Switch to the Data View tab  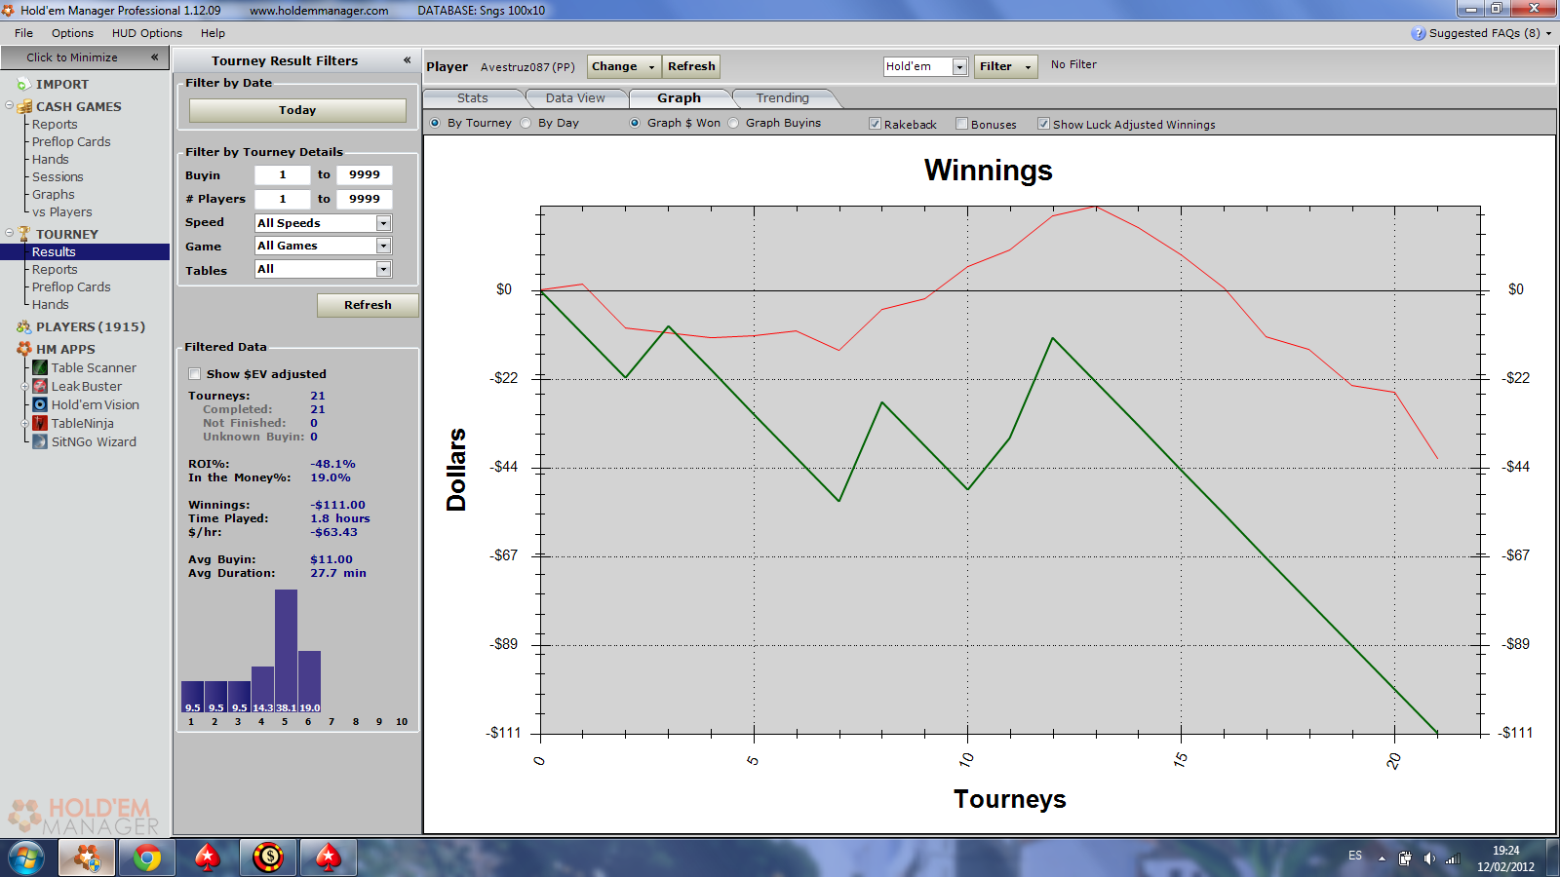575,98
